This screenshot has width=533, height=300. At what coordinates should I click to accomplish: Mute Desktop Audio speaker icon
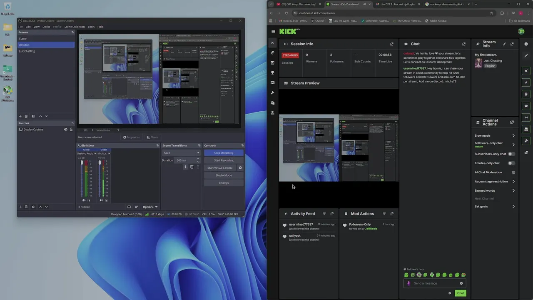pyautogui.click(x=84, y=200)
